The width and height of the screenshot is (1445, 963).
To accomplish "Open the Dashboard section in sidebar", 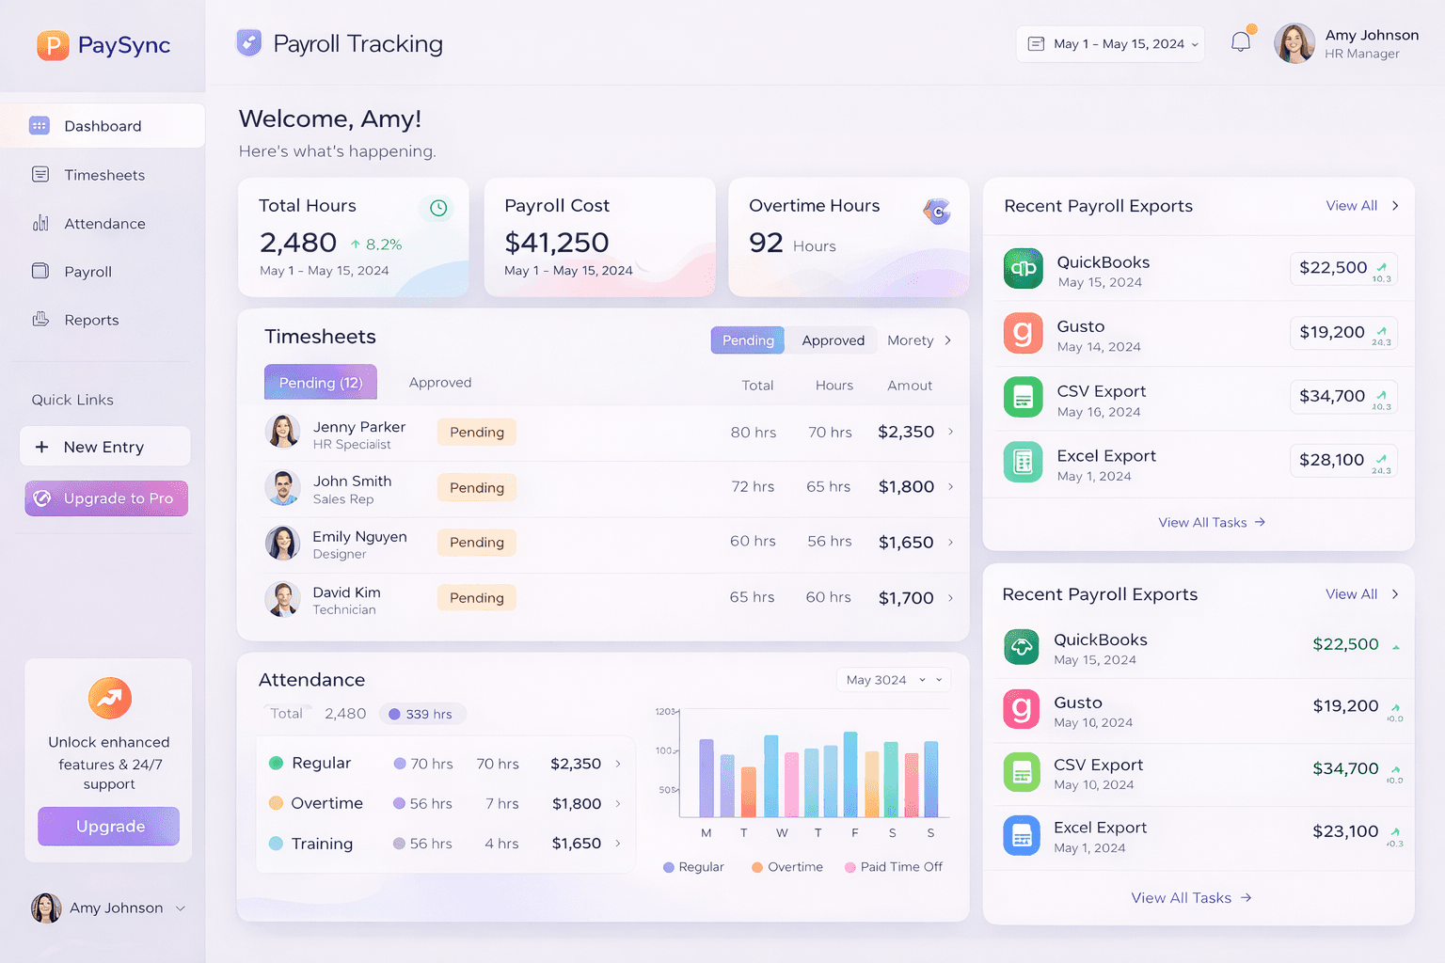I will pos(102,125).
